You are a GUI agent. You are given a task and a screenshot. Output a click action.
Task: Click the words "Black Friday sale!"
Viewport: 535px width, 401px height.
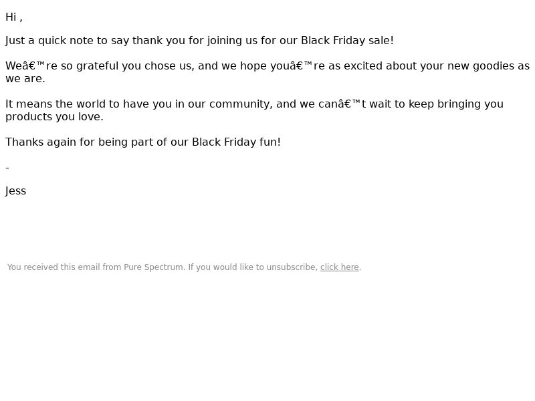(x=347, y=41)
